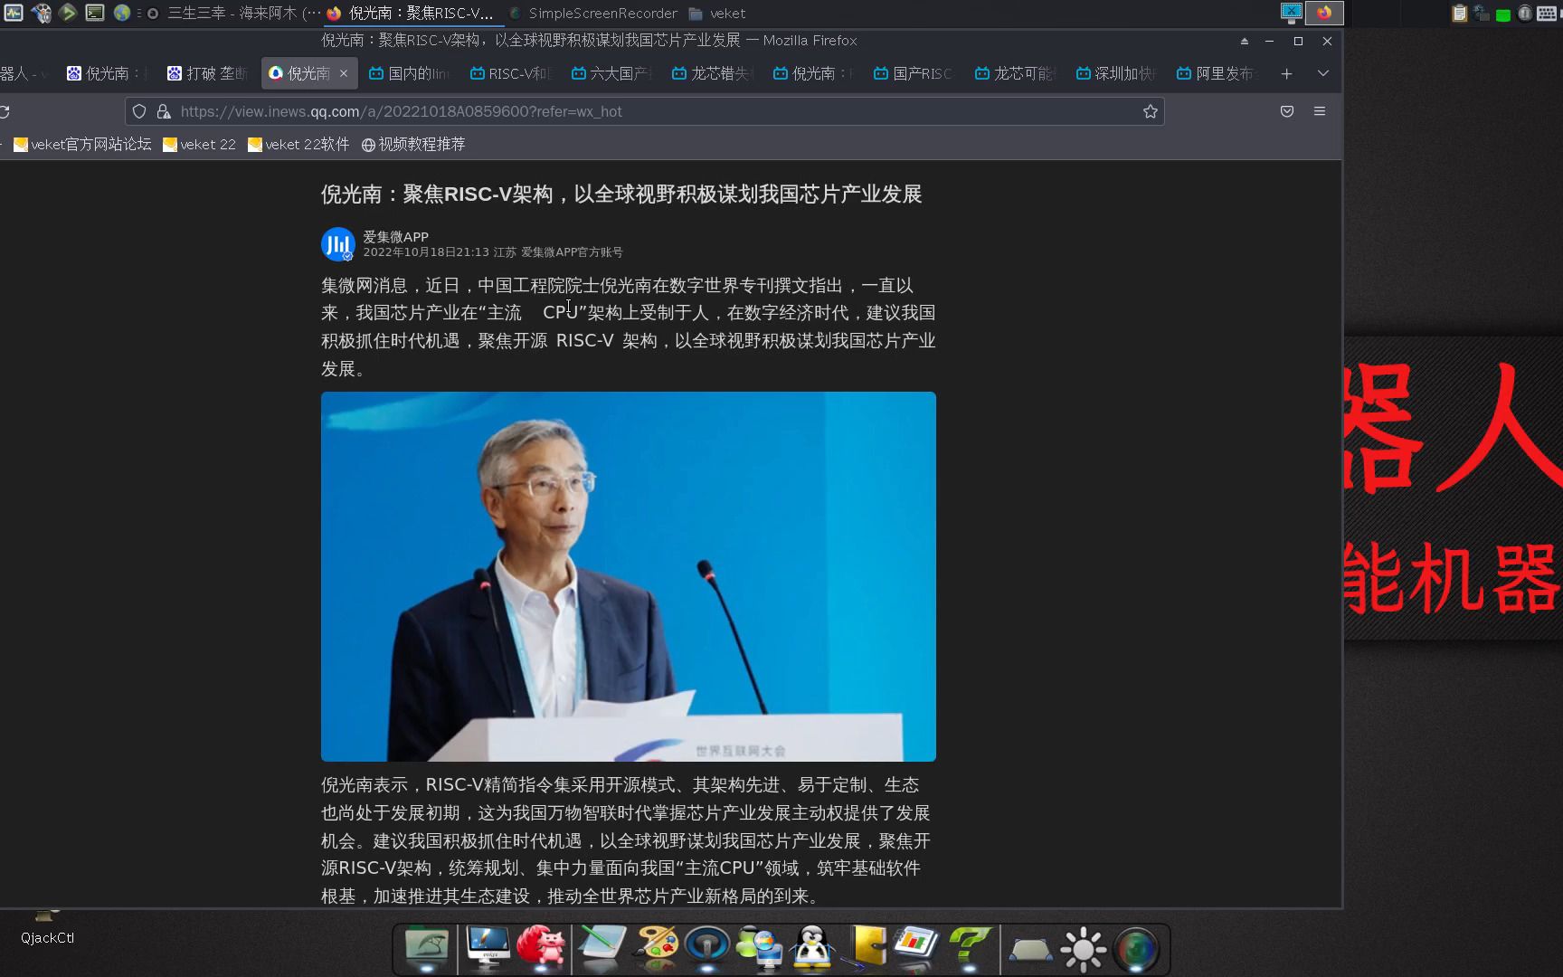Image resolution: width=1563 pixels, height=977 pixels.
Task: Open the list-all-tabs chevron menu
Action: [1322, 73]
